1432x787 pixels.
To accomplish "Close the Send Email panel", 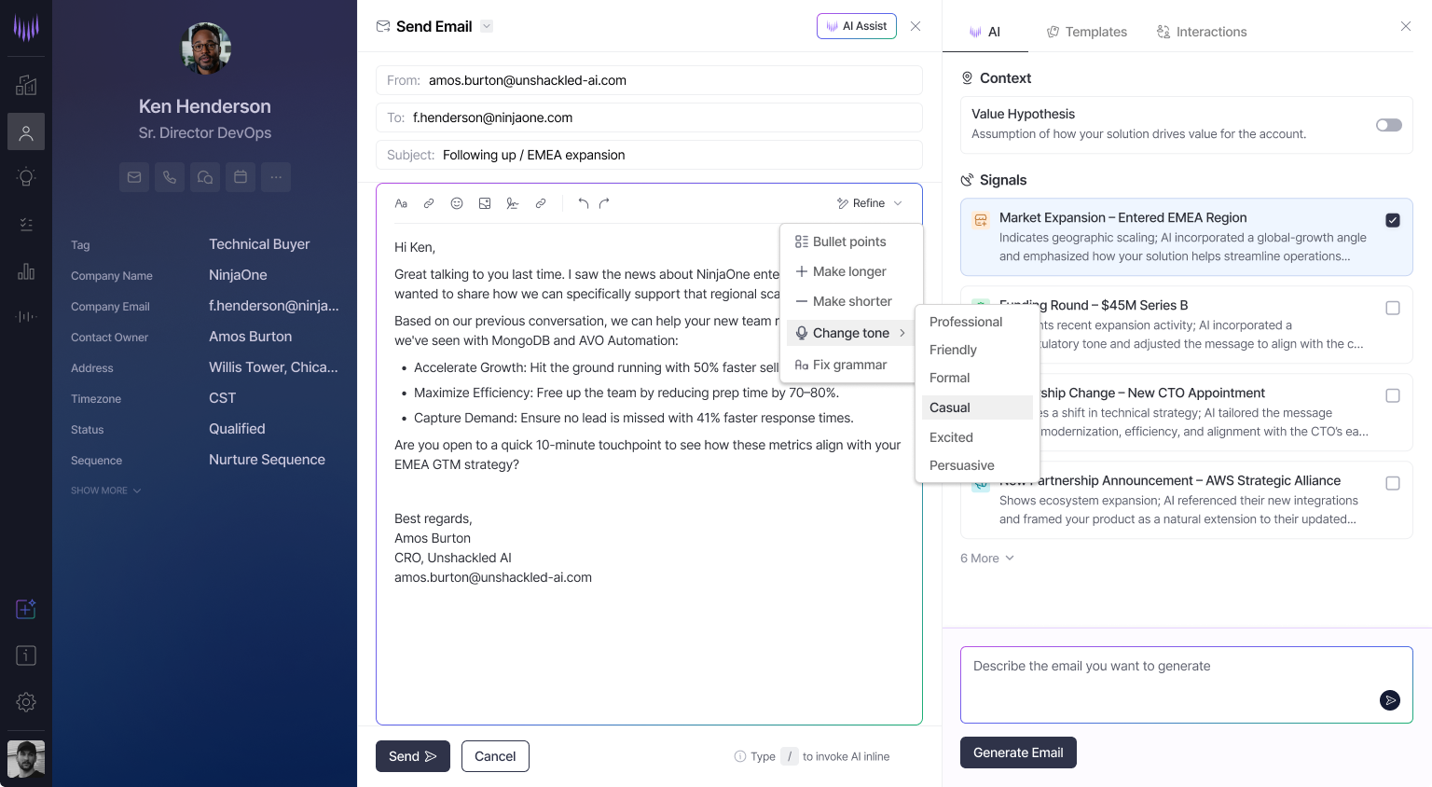I will [916, 26].
